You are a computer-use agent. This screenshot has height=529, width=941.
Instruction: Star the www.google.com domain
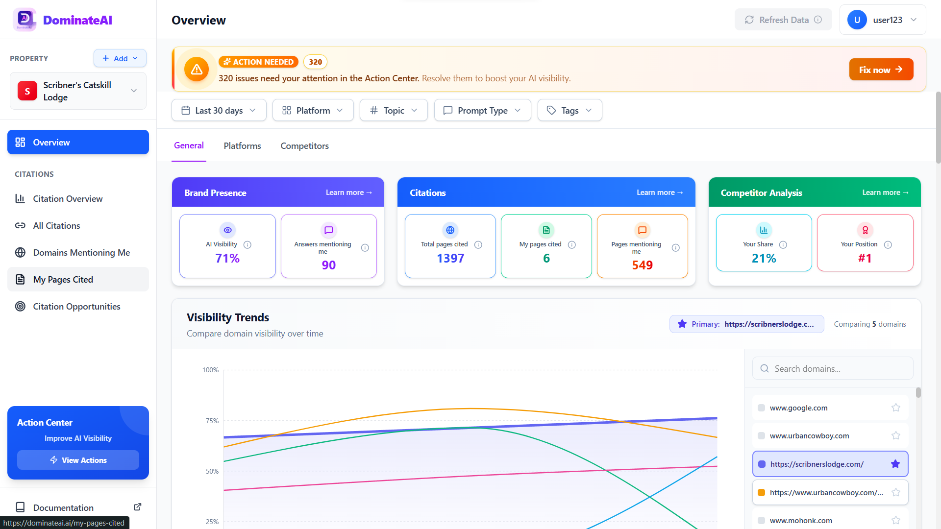click(x=896, y=408)
